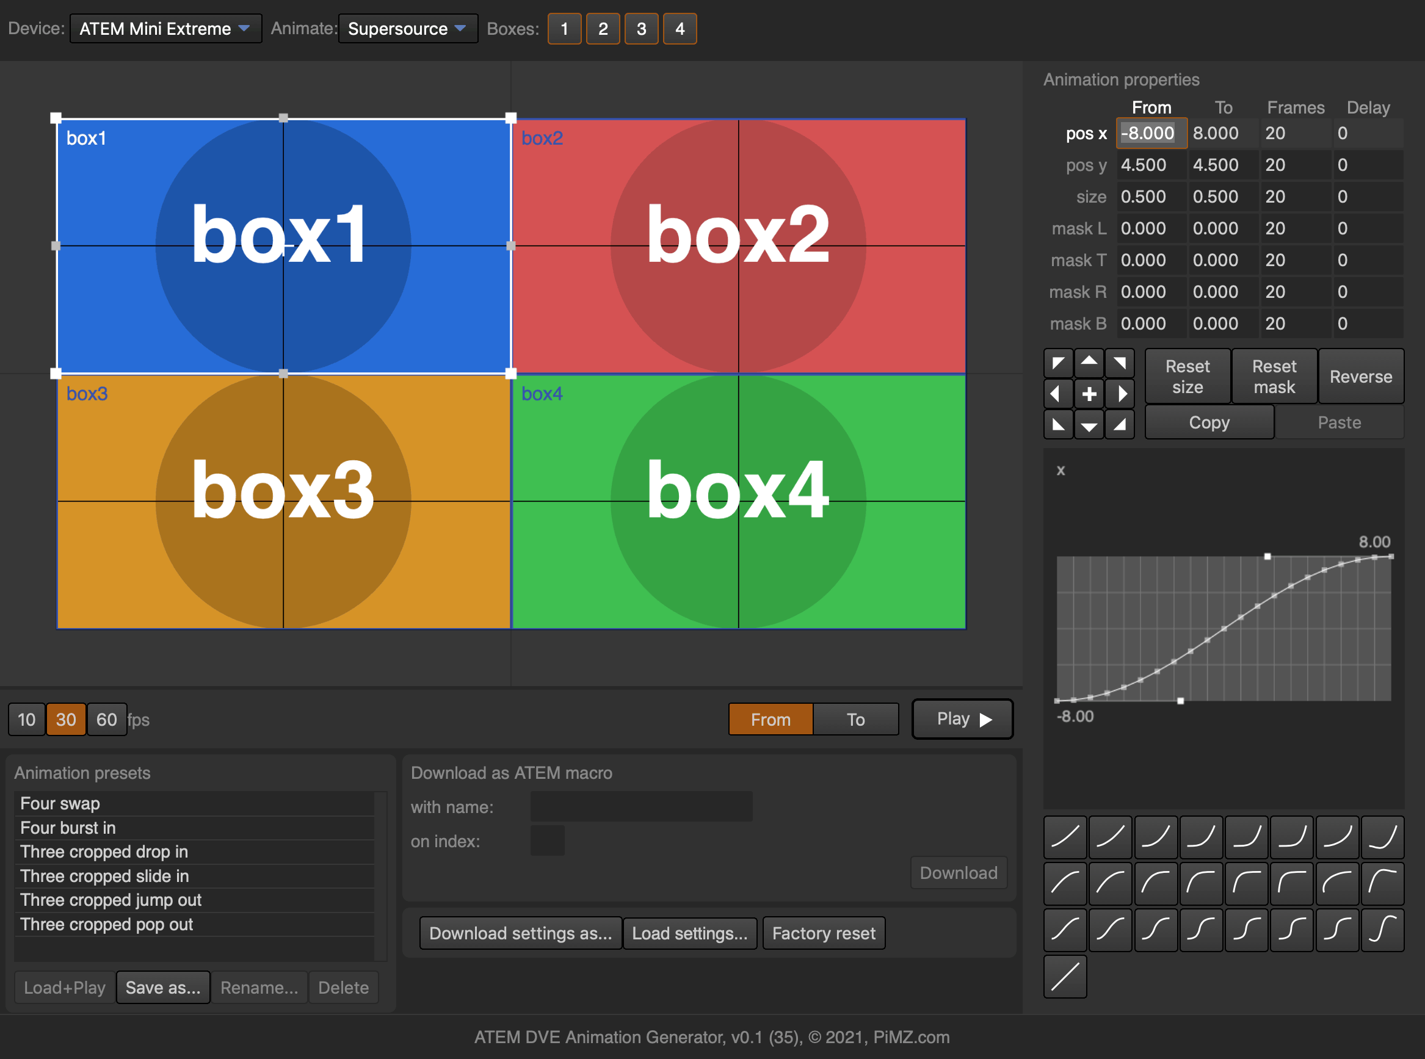Click the upper curve control handle in graph
Viewport: 1425px width, 1059px height.
coord(1267,557)
